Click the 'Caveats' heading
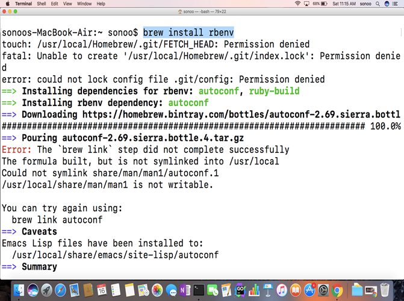Screen dimensions: 404x301 click(x=39, y=231)
